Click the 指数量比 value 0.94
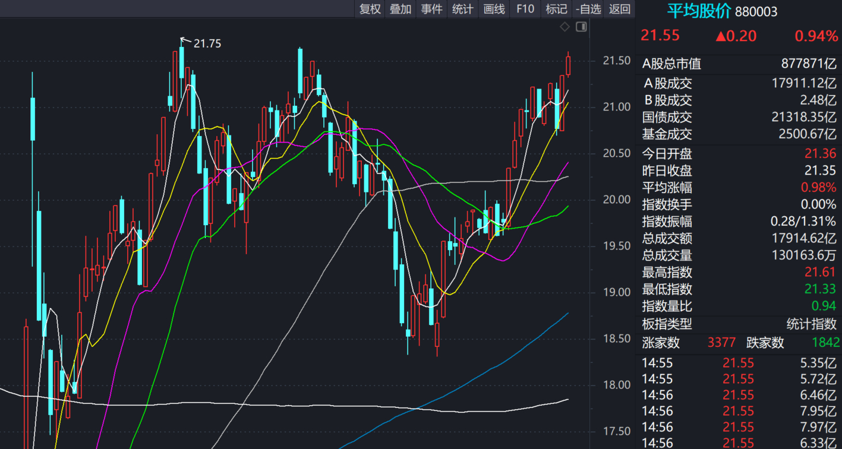The width and height of the screenshot is (842, 449). [x=824, y=306]
